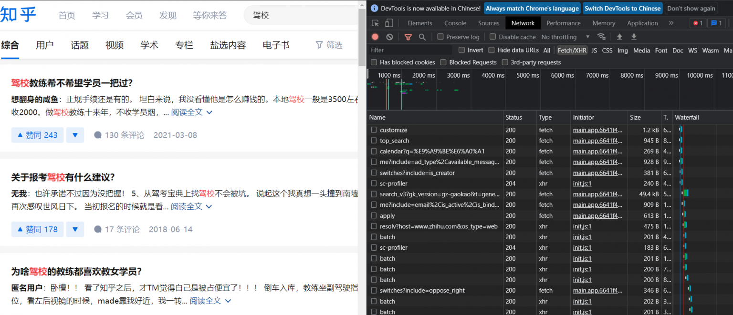The height and width of the screenshot is (315, 733).
Task: Toggle 3rd-party requests checkbox
Action: click(505, 62)
